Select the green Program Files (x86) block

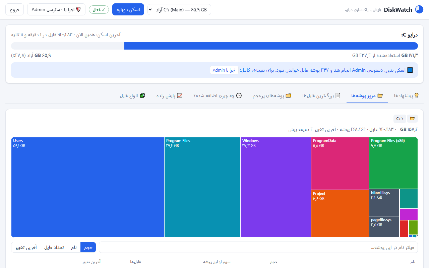(393, 163)
